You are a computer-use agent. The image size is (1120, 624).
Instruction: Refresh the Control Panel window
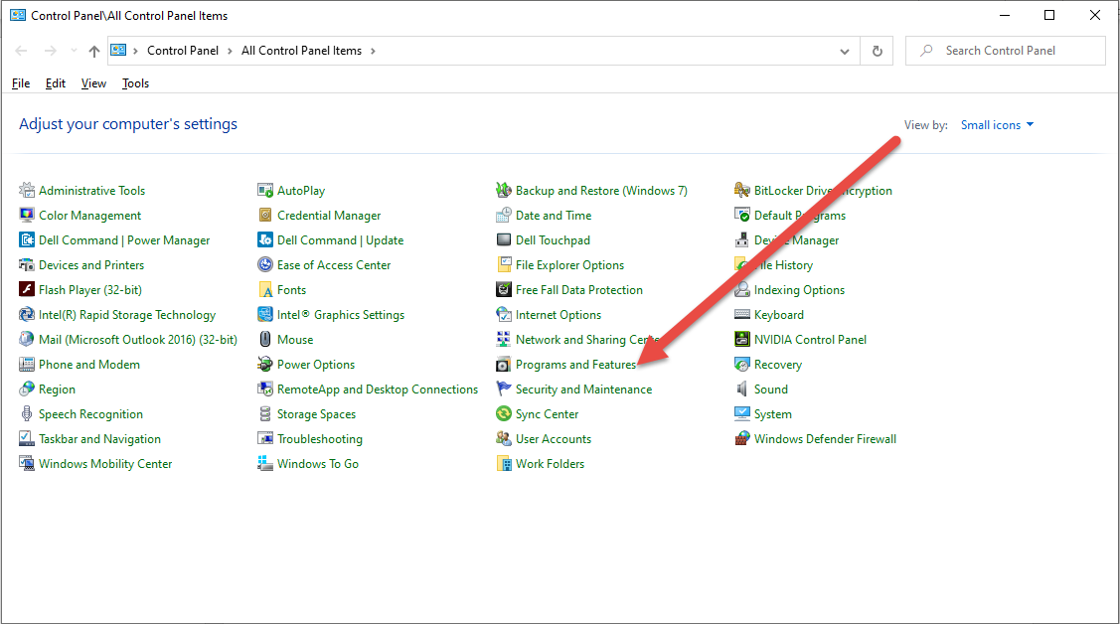[x=877, y=50]
